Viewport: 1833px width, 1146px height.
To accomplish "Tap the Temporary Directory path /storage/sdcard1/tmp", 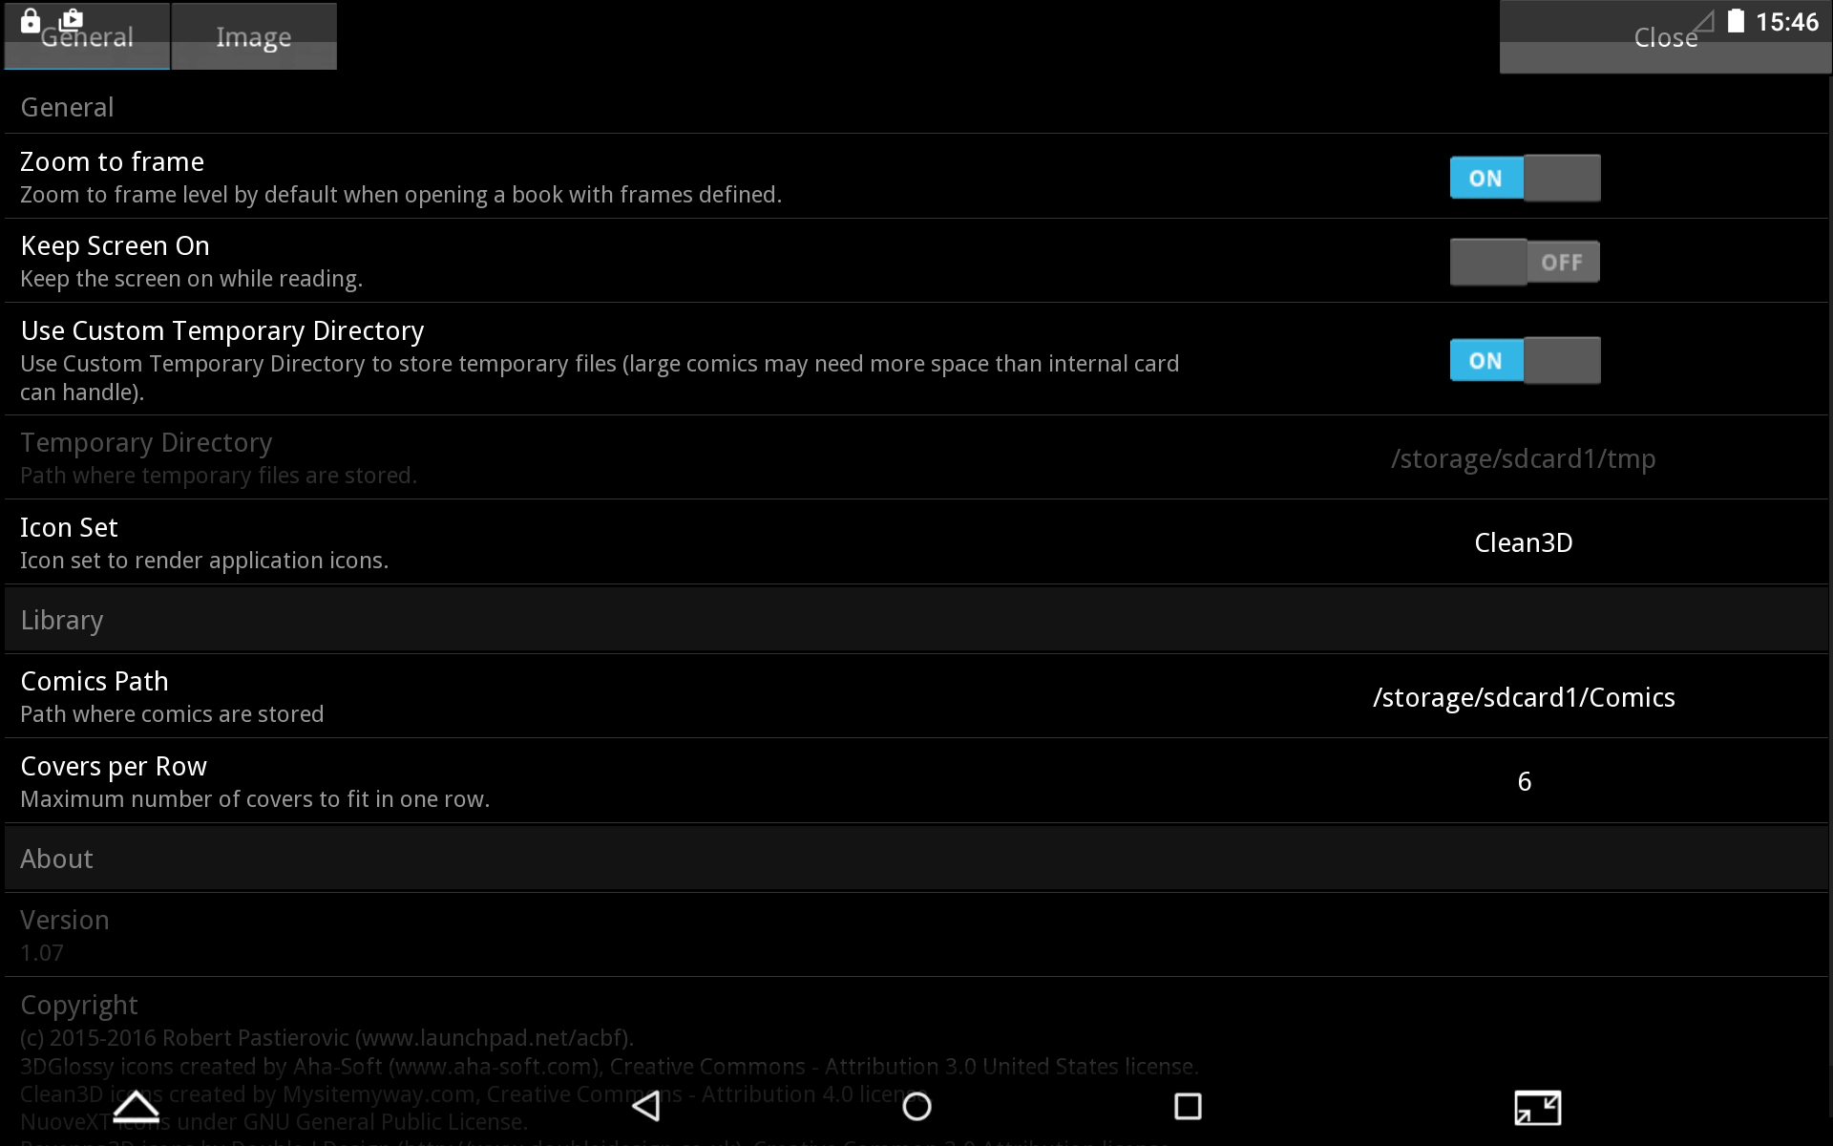I will click(x=1523, y=458).
